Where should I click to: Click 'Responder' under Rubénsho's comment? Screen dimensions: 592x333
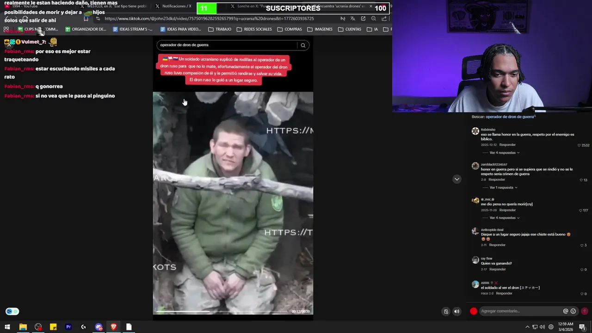(x=507, y=145)
